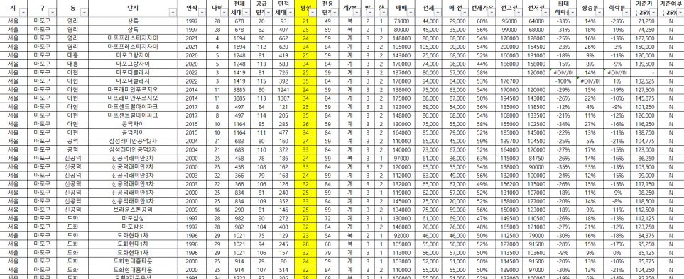Viewport: 684px width, 279px height.
Task: Open the filter dropdown for the 시 column
Action: [23, 13]
